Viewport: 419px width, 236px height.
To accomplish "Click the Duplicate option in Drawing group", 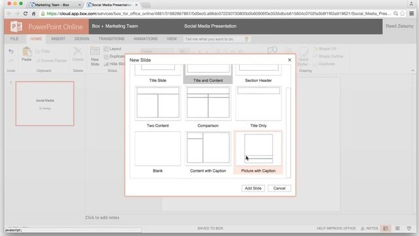I will click(324, 64).
